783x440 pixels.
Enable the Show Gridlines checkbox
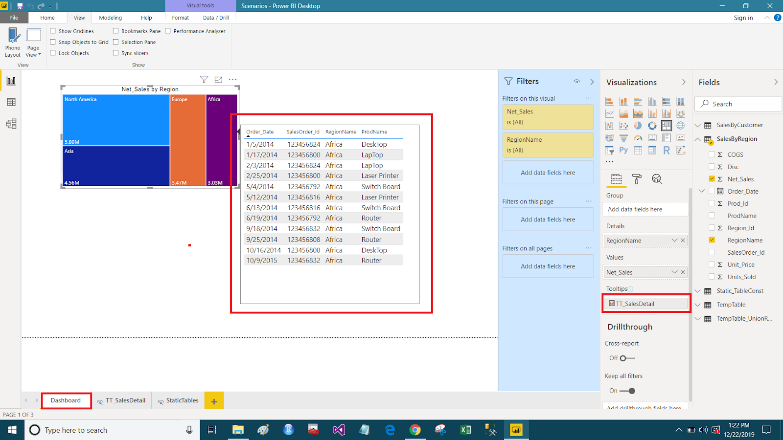click(53, 31)
